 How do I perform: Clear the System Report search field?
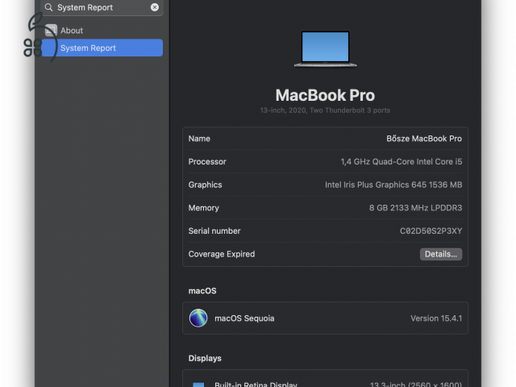tap(155, 7)
